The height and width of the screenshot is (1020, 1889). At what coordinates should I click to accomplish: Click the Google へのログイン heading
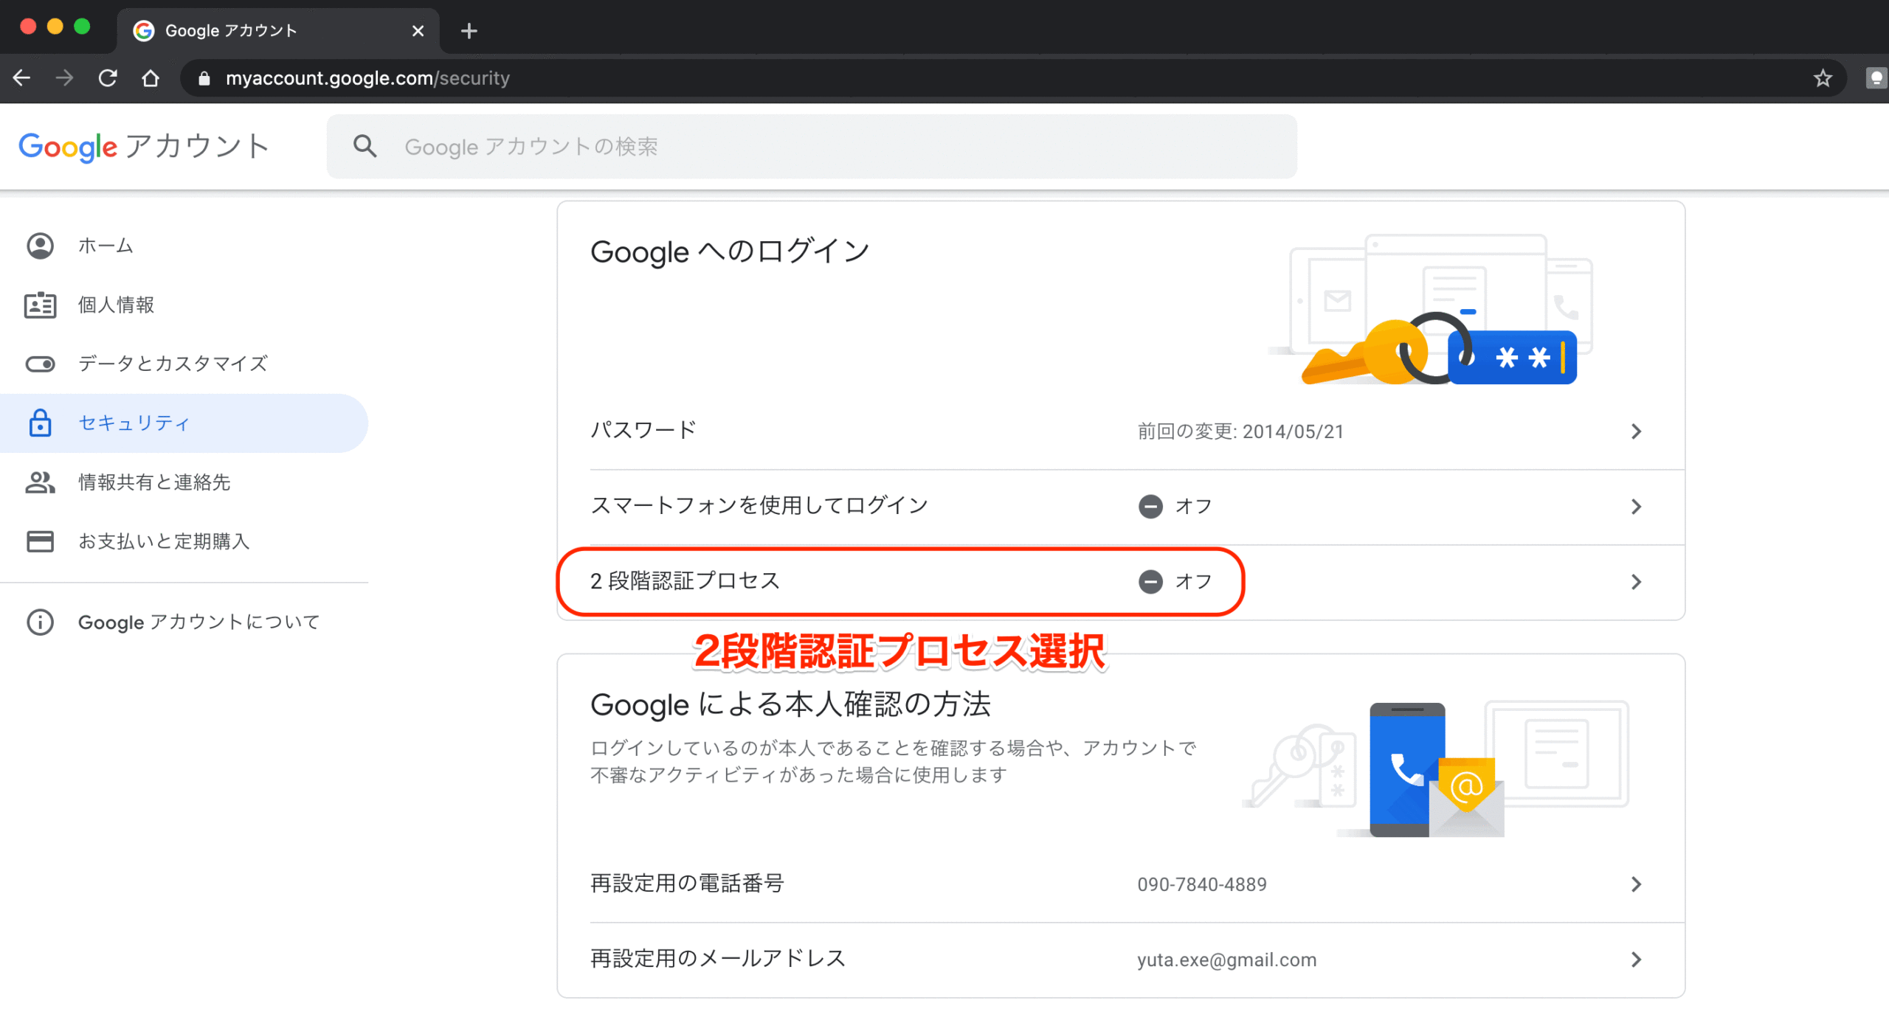[730, 251]
